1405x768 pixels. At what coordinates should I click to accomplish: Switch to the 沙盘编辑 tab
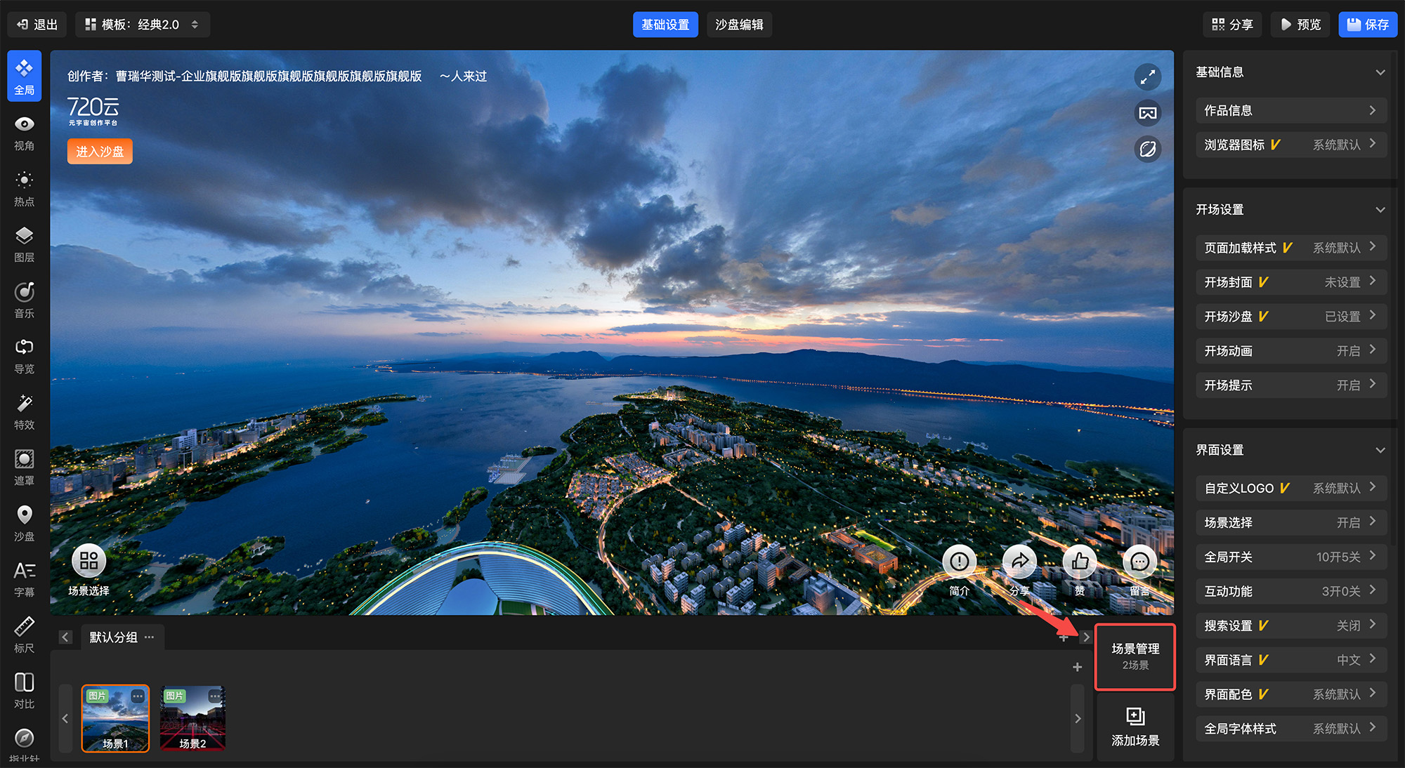coord(739,25)
